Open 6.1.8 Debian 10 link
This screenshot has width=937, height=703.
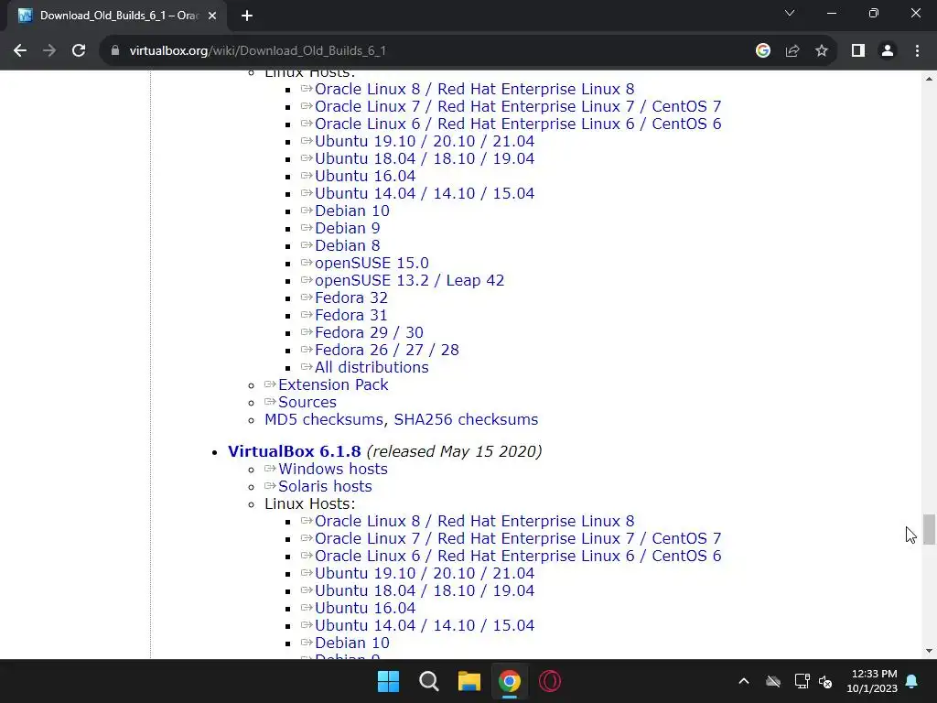point(352,643)
